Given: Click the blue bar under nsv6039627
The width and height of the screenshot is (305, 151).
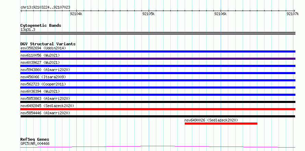Looking at the screenshot, I should 158,66.
